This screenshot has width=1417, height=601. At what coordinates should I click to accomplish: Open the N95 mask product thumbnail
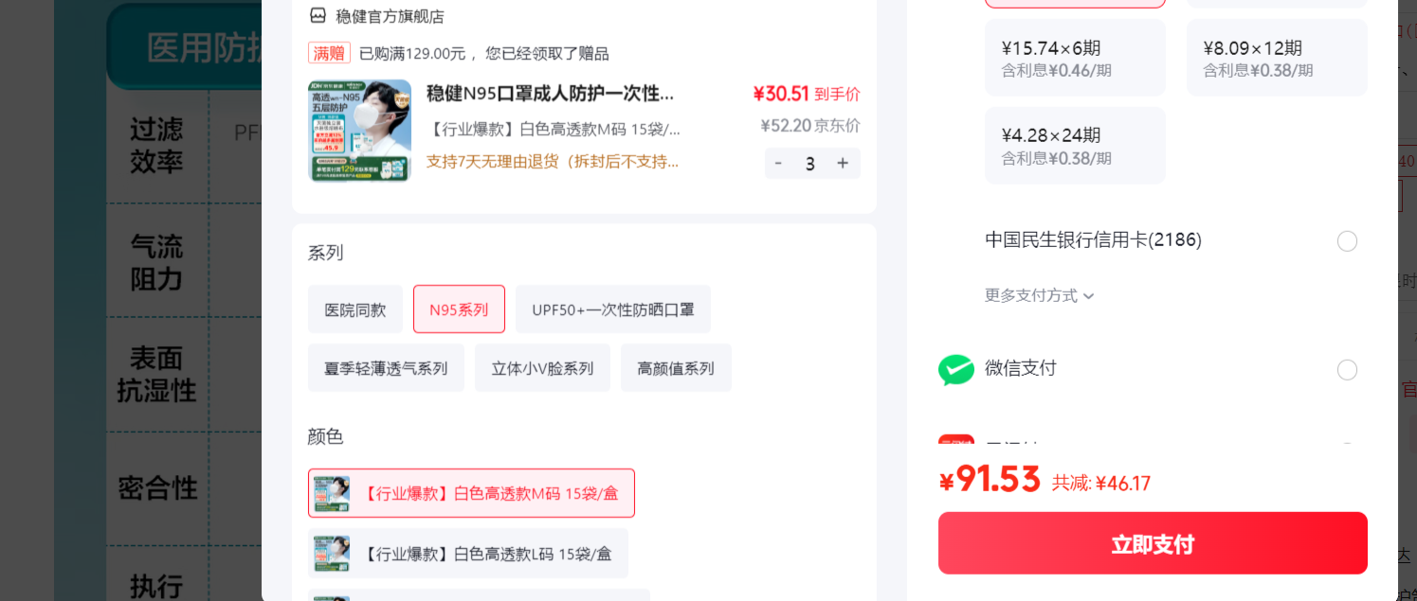point(359,131)
